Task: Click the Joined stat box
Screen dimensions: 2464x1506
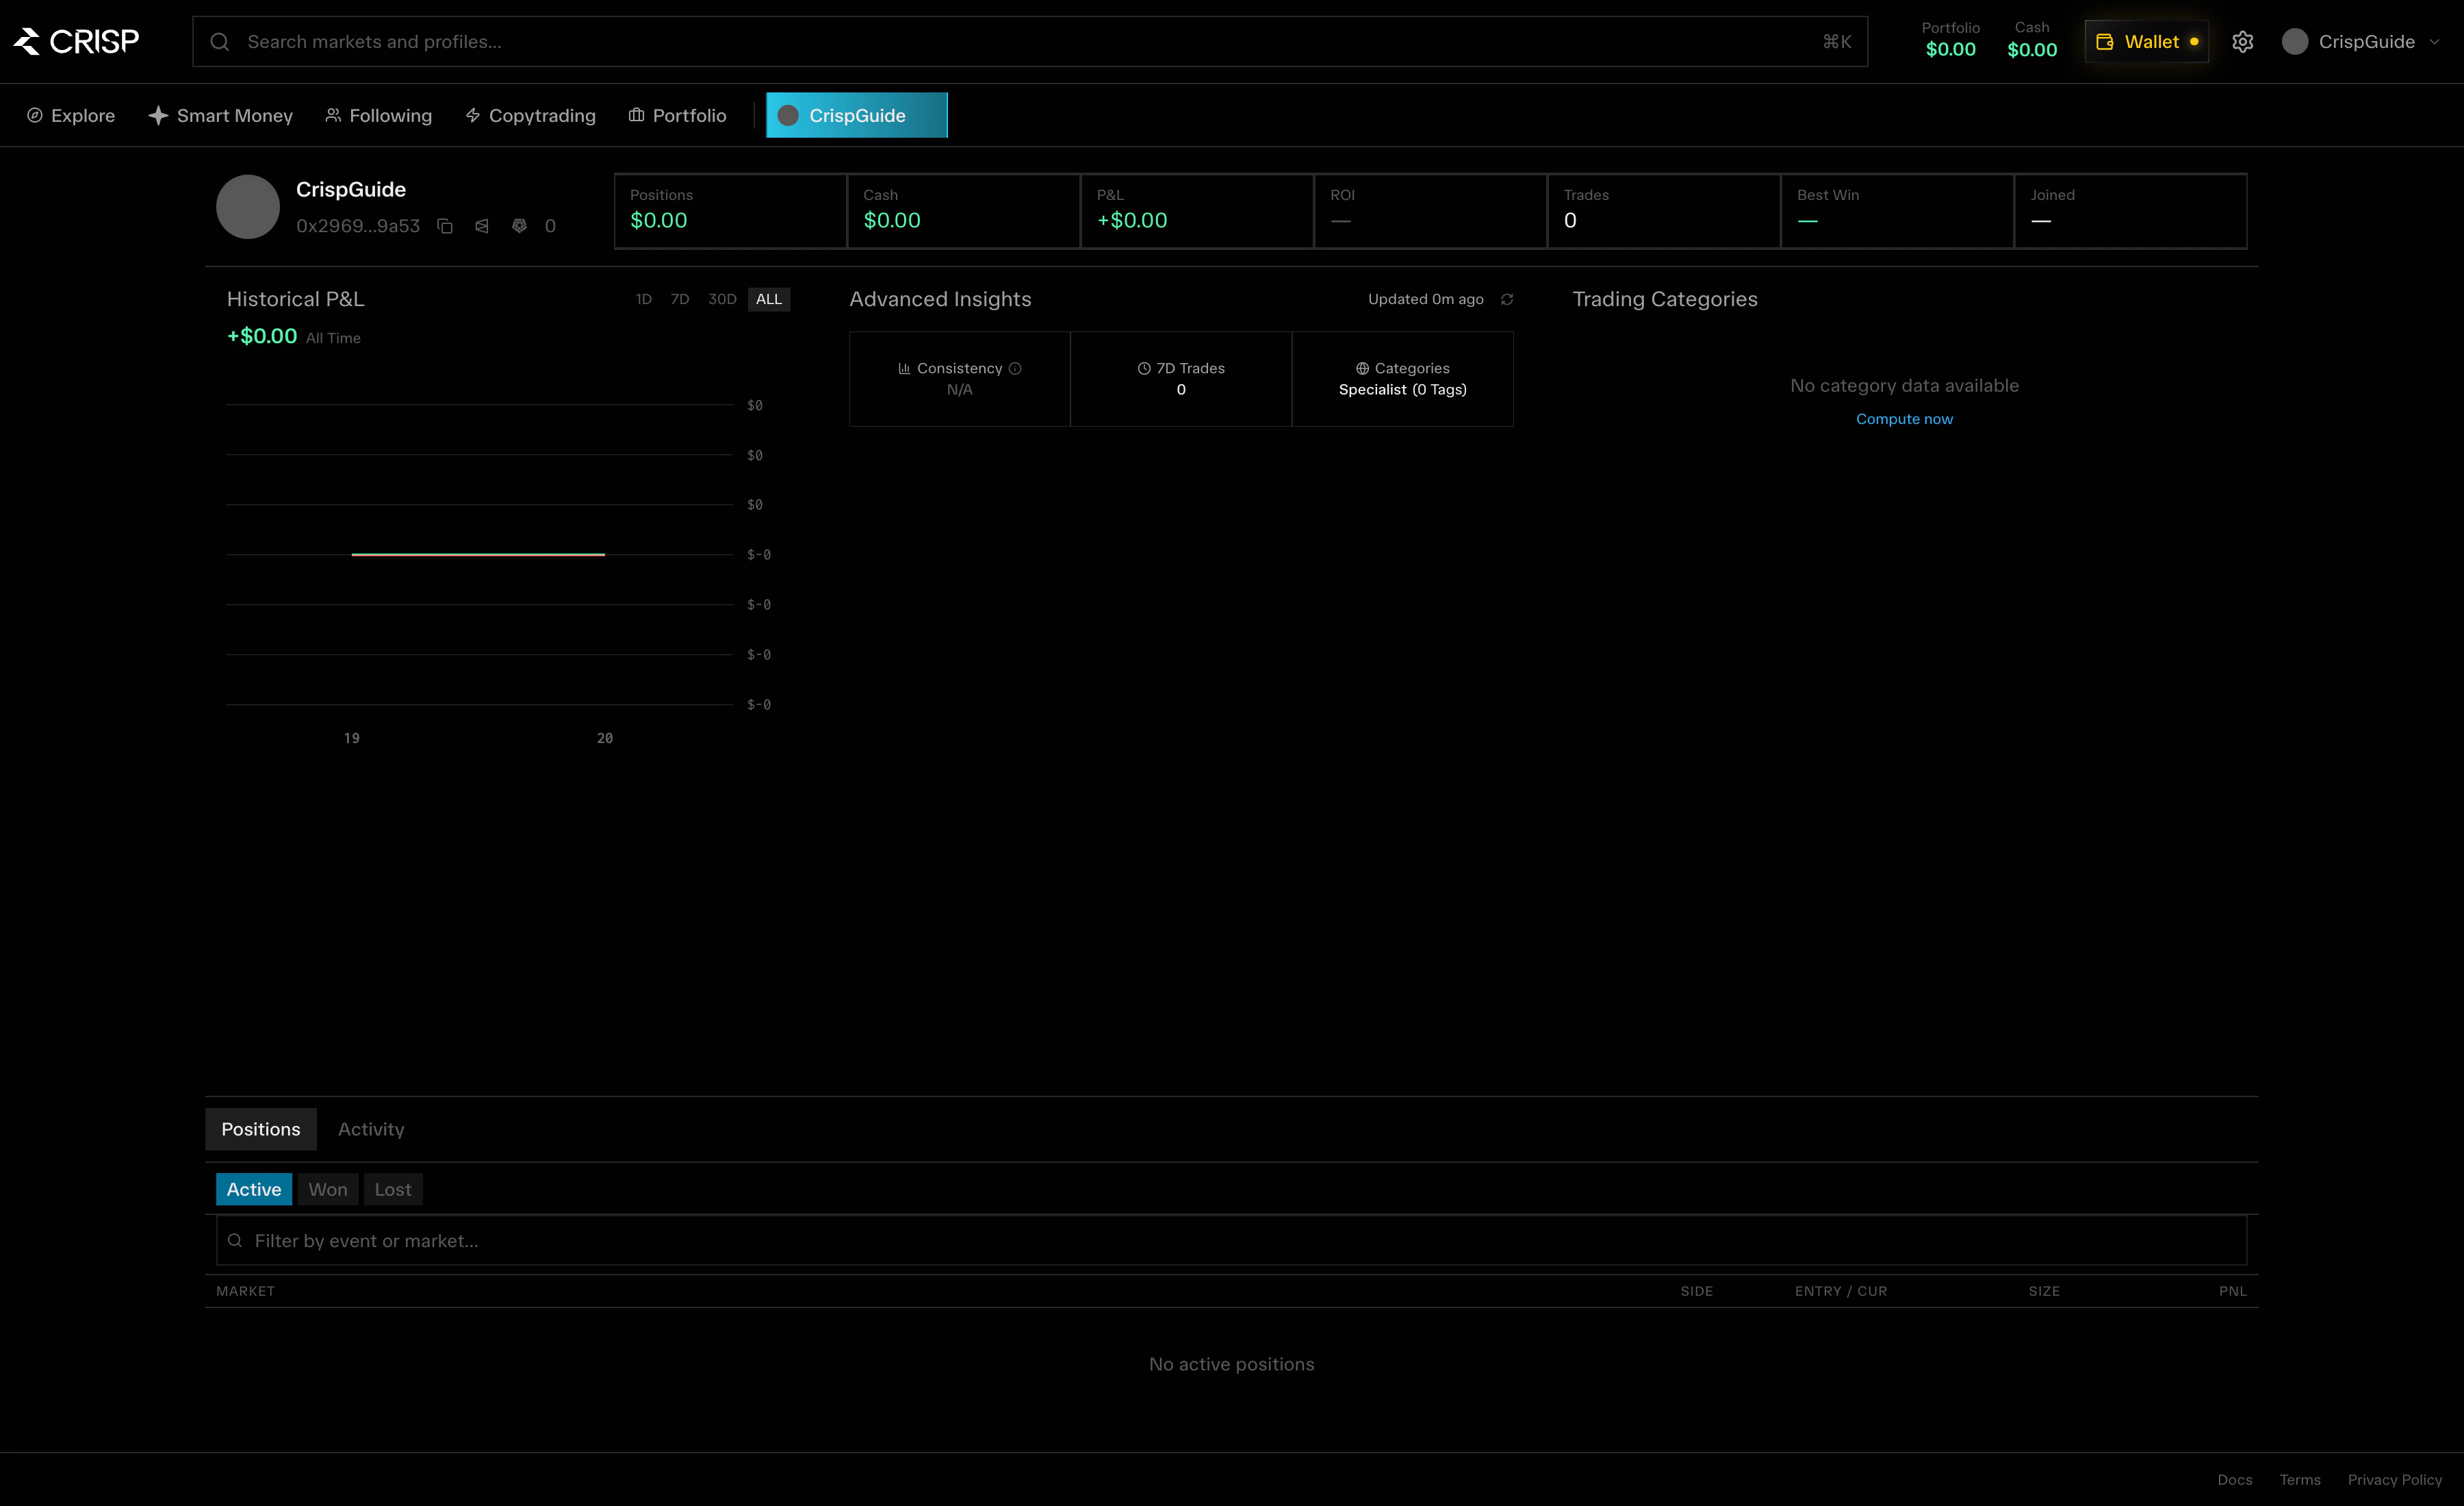Action: click(2130, 211)
